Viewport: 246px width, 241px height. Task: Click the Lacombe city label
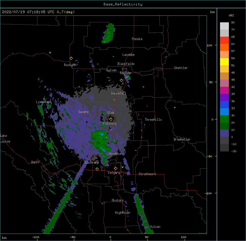(128, 55)
